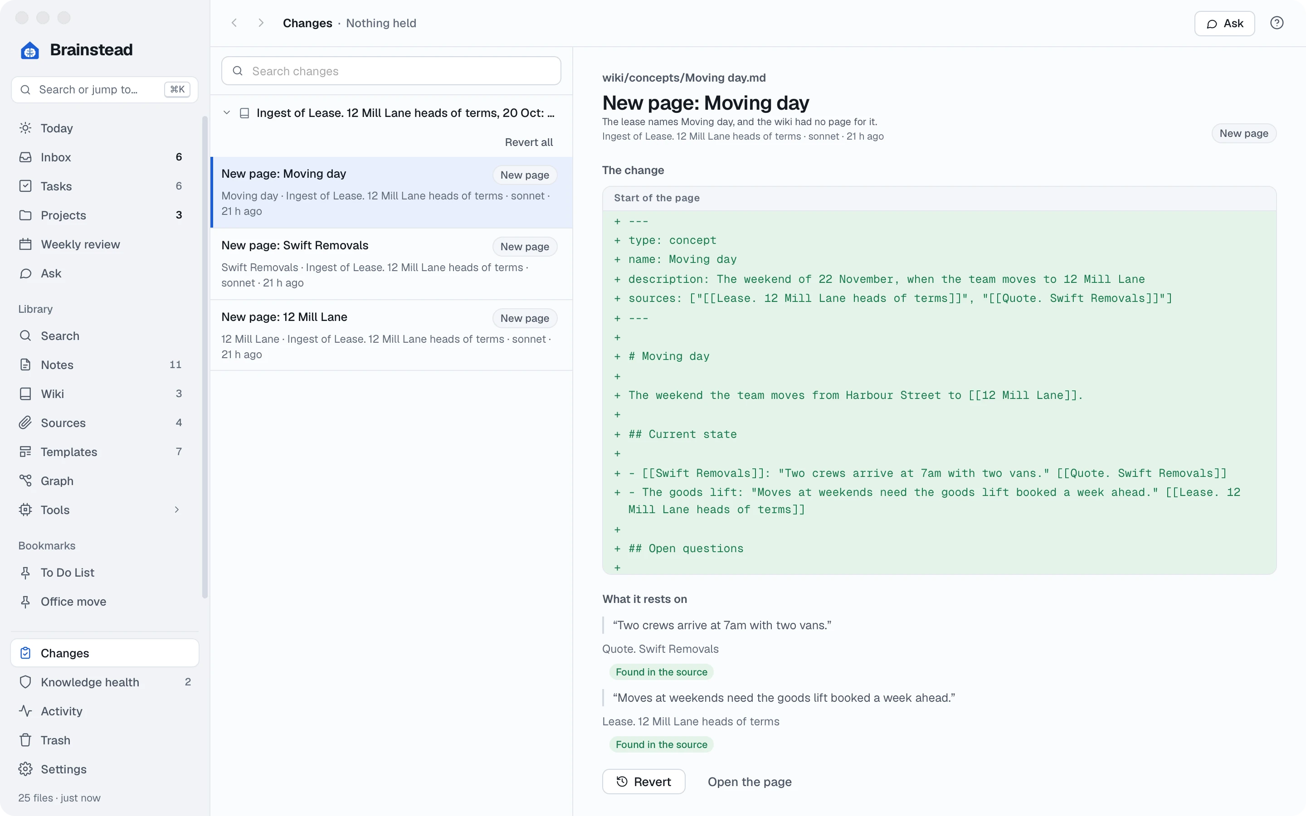Select Changes in the sidebar
The width and height of the screenshot is (1306, 816).
(105, 653)
